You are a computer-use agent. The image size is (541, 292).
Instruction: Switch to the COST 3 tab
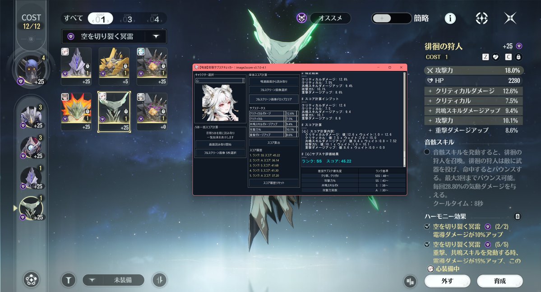127,19
